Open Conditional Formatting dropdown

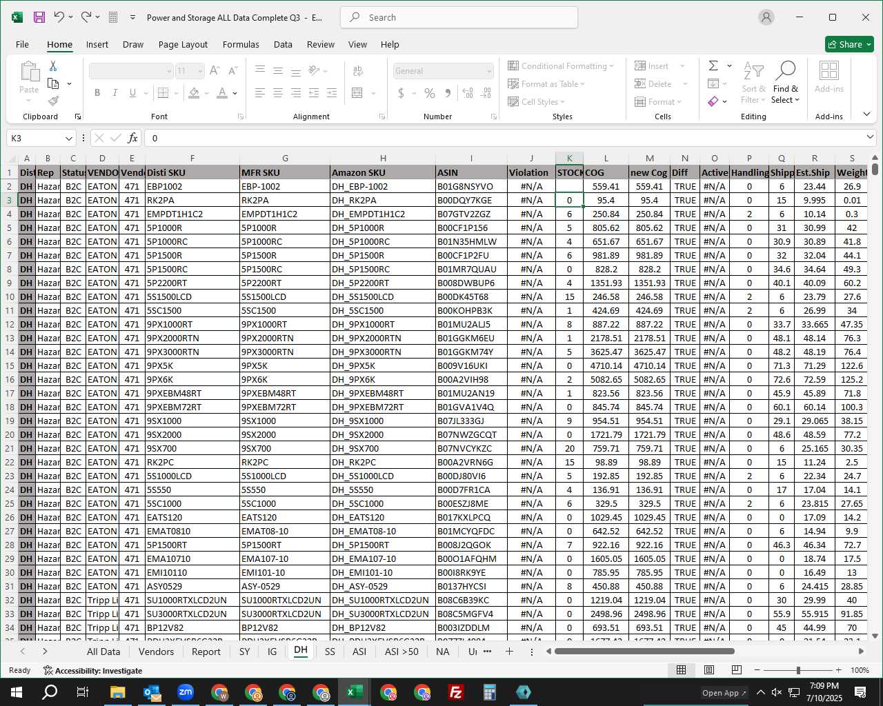click(561, 66)
